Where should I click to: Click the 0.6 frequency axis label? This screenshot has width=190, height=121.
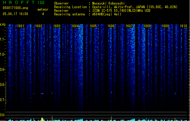(x=2, y=115)
